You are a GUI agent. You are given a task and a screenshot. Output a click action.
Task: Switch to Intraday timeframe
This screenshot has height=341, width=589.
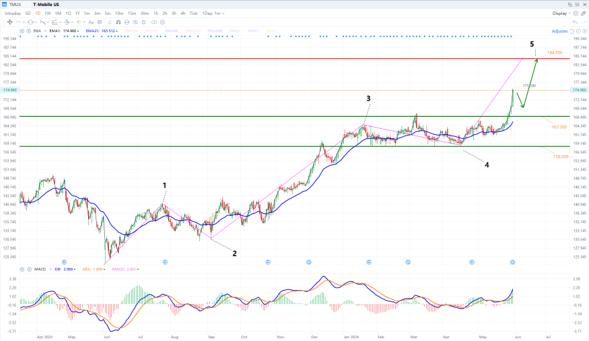click(12, 13)
